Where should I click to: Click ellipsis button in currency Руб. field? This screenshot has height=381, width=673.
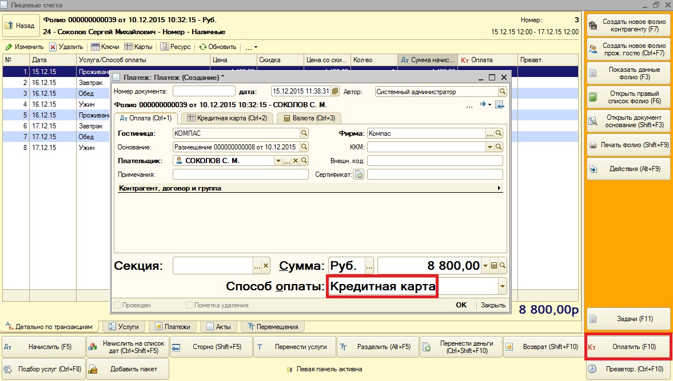[x=369, y=266]
